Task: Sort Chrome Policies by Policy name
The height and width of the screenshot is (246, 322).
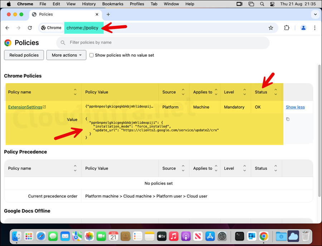Action: 75,92
